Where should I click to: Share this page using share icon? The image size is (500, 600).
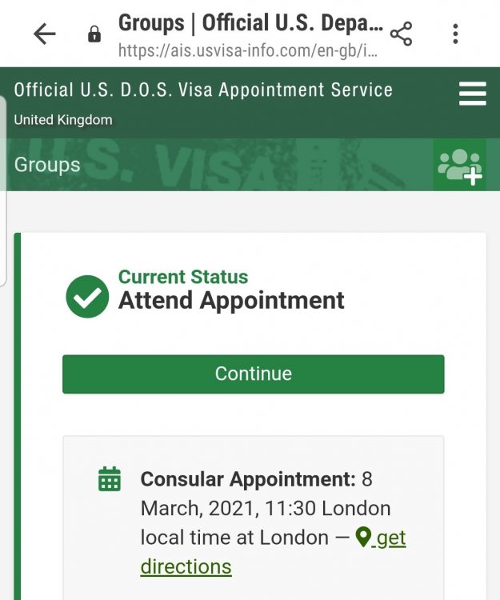coord(401,34)
